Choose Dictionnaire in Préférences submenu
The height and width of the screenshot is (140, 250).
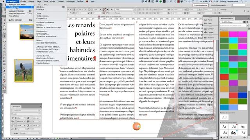pyautogui.click(x=42, y=31)
